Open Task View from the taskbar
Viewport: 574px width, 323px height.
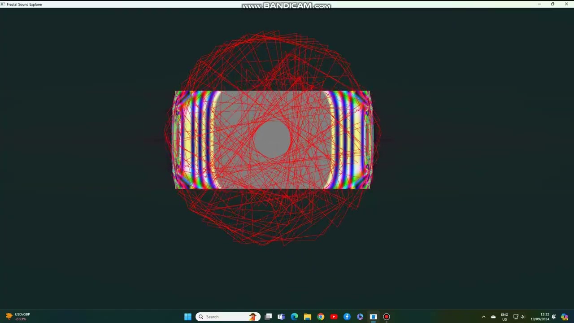click(268, 317)
